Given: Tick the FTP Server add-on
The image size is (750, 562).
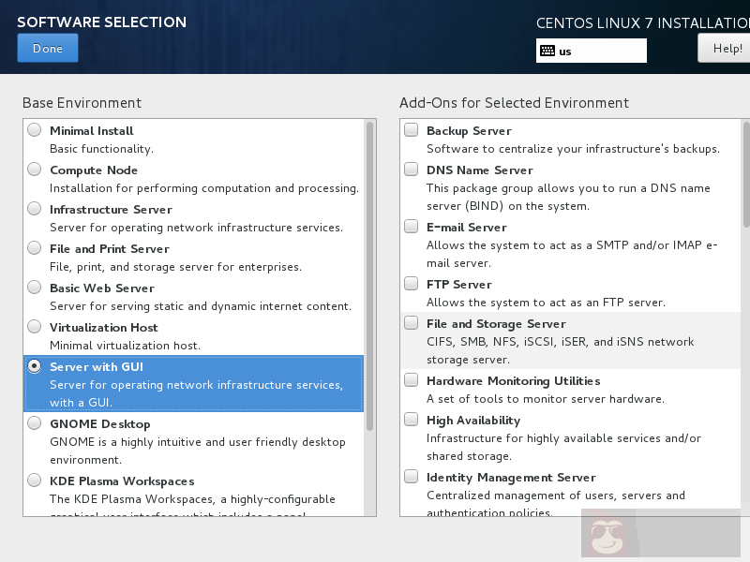Looking at the screenshot, I should click(x=411, y=284).
